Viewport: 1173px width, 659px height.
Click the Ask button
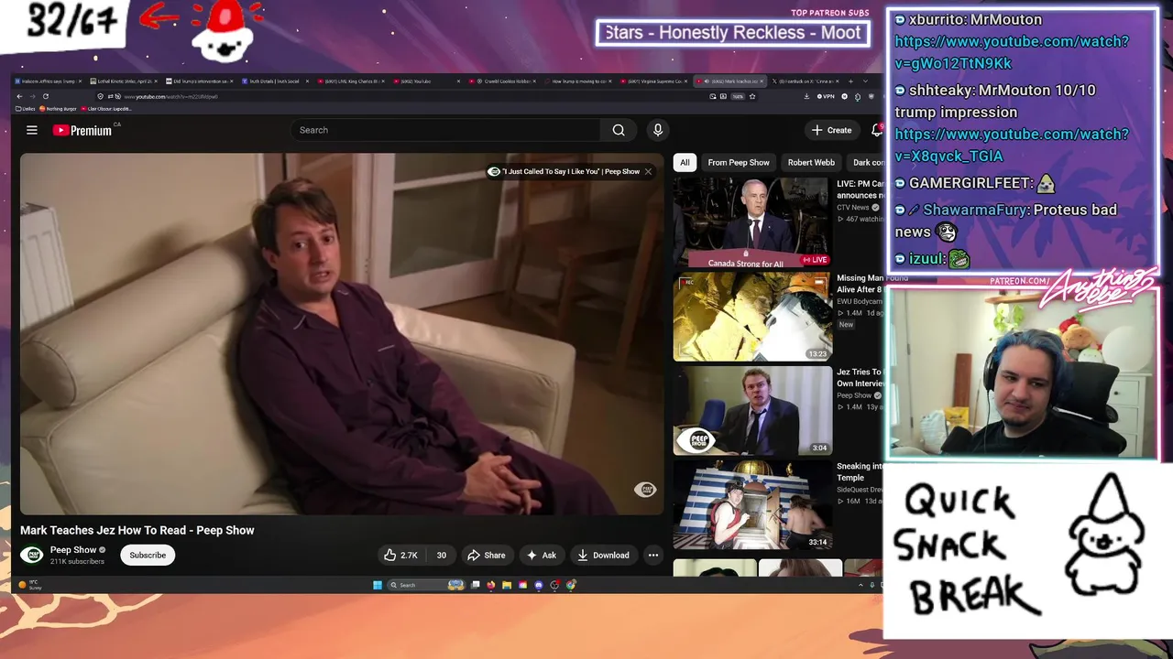541,555
